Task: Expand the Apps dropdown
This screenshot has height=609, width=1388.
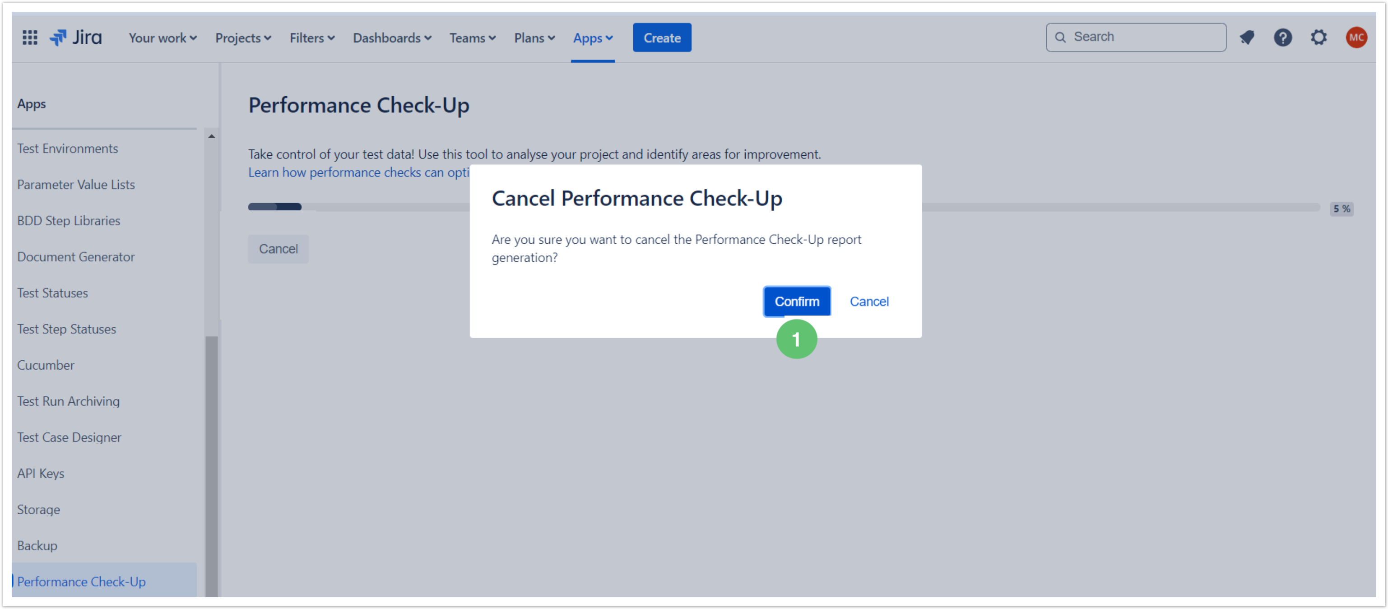Action: click(593, 38)
